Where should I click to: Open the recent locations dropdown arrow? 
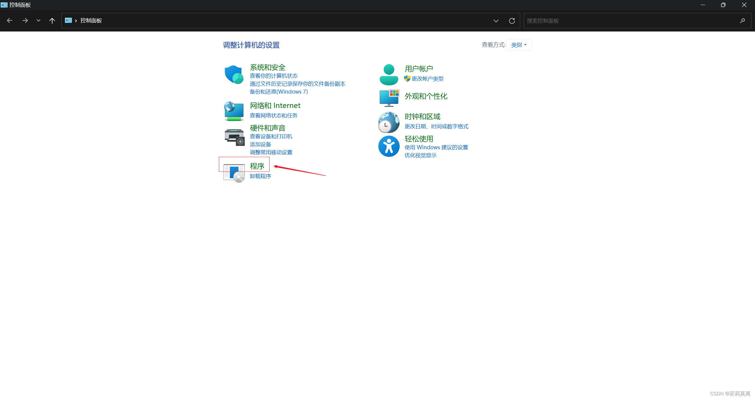(38, 21)
